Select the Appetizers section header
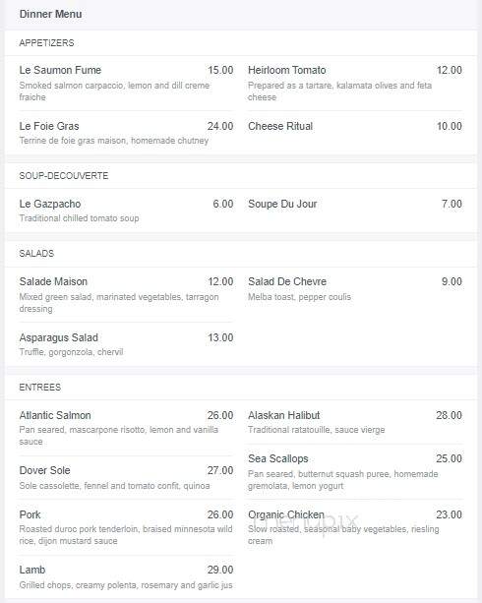This screenshot has height=603, width=482. tap(46, 43)
